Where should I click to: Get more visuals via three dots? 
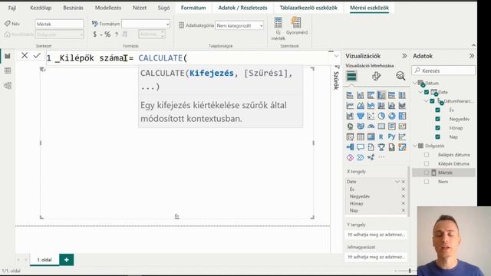381,157
